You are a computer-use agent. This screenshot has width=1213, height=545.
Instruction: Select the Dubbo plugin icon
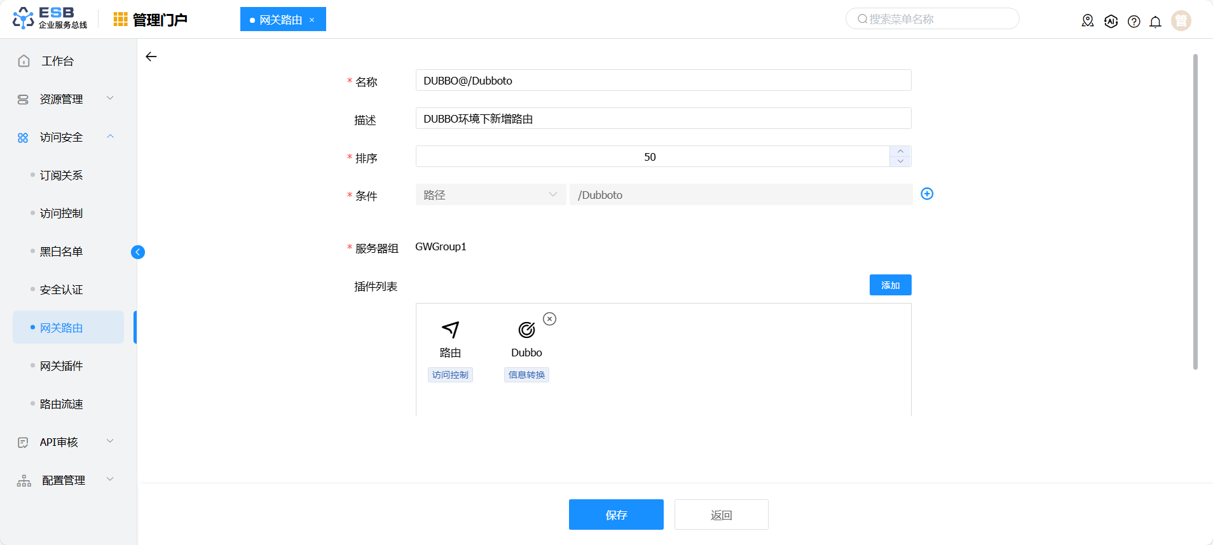526,330
